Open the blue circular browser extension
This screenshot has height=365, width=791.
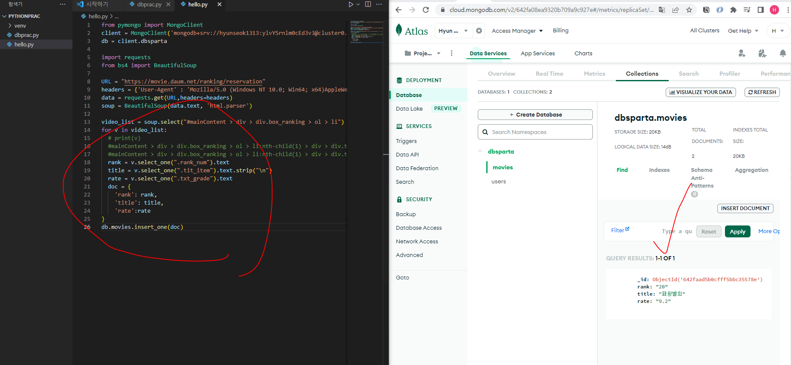click(720, 10)
